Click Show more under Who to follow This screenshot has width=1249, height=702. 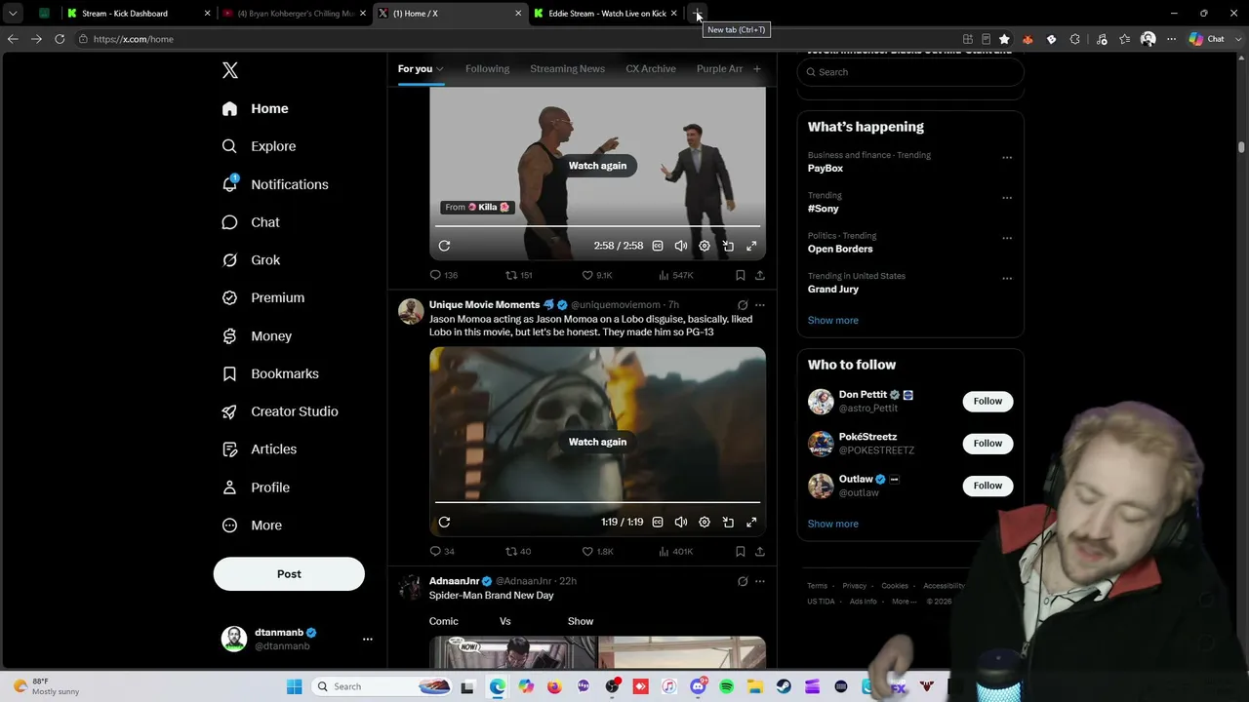[x=832, y=524]
